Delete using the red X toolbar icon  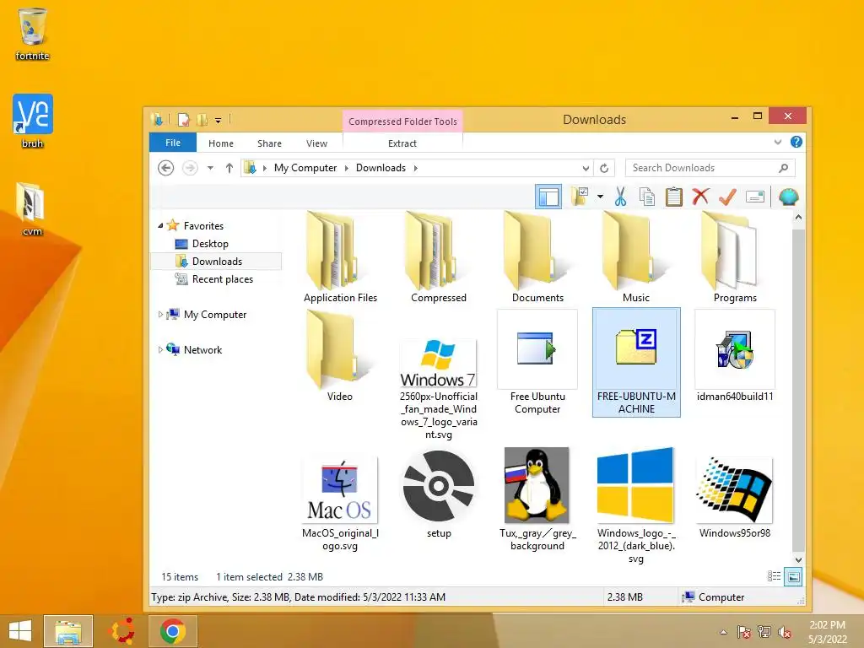coord(700,197)
